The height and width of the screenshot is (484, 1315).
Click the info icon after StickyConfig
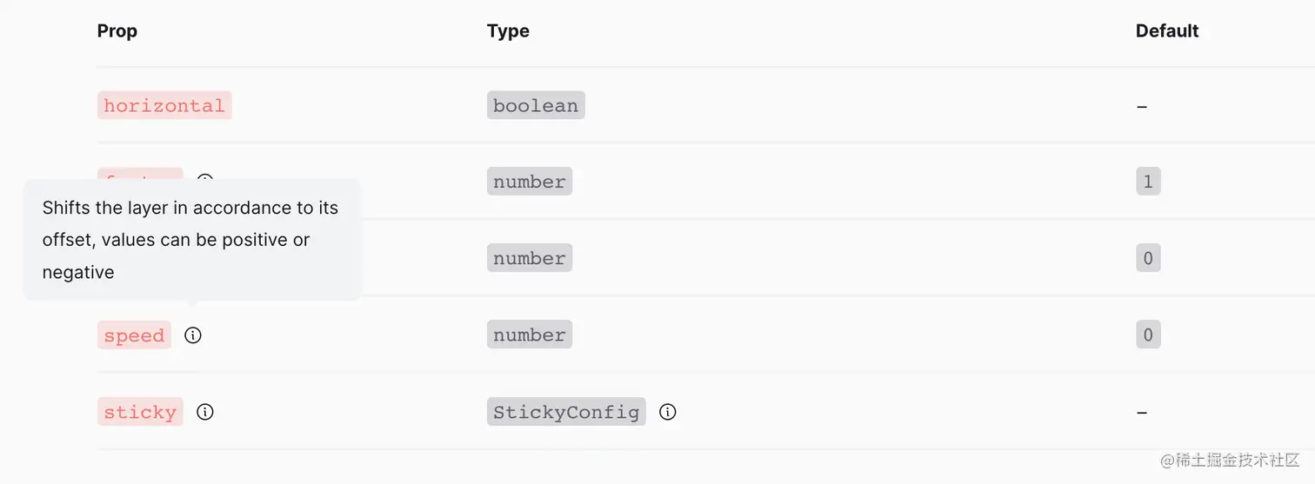668,412
